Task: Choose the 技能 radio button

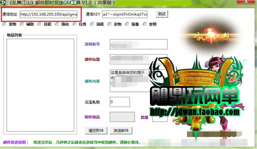Action: pyautogui.click(x=40, y=24)
